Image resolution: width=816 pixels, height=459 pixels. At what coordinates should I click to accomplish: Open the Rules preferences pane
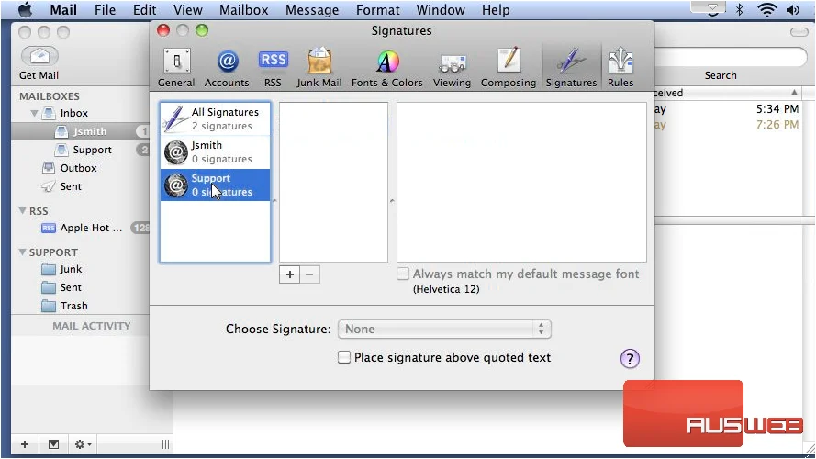(x=620, y=68)
